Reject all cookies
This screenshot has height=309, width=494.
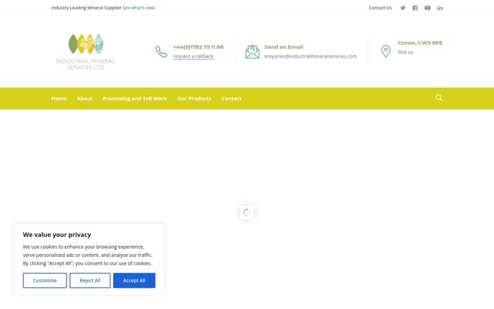[90, 280]
